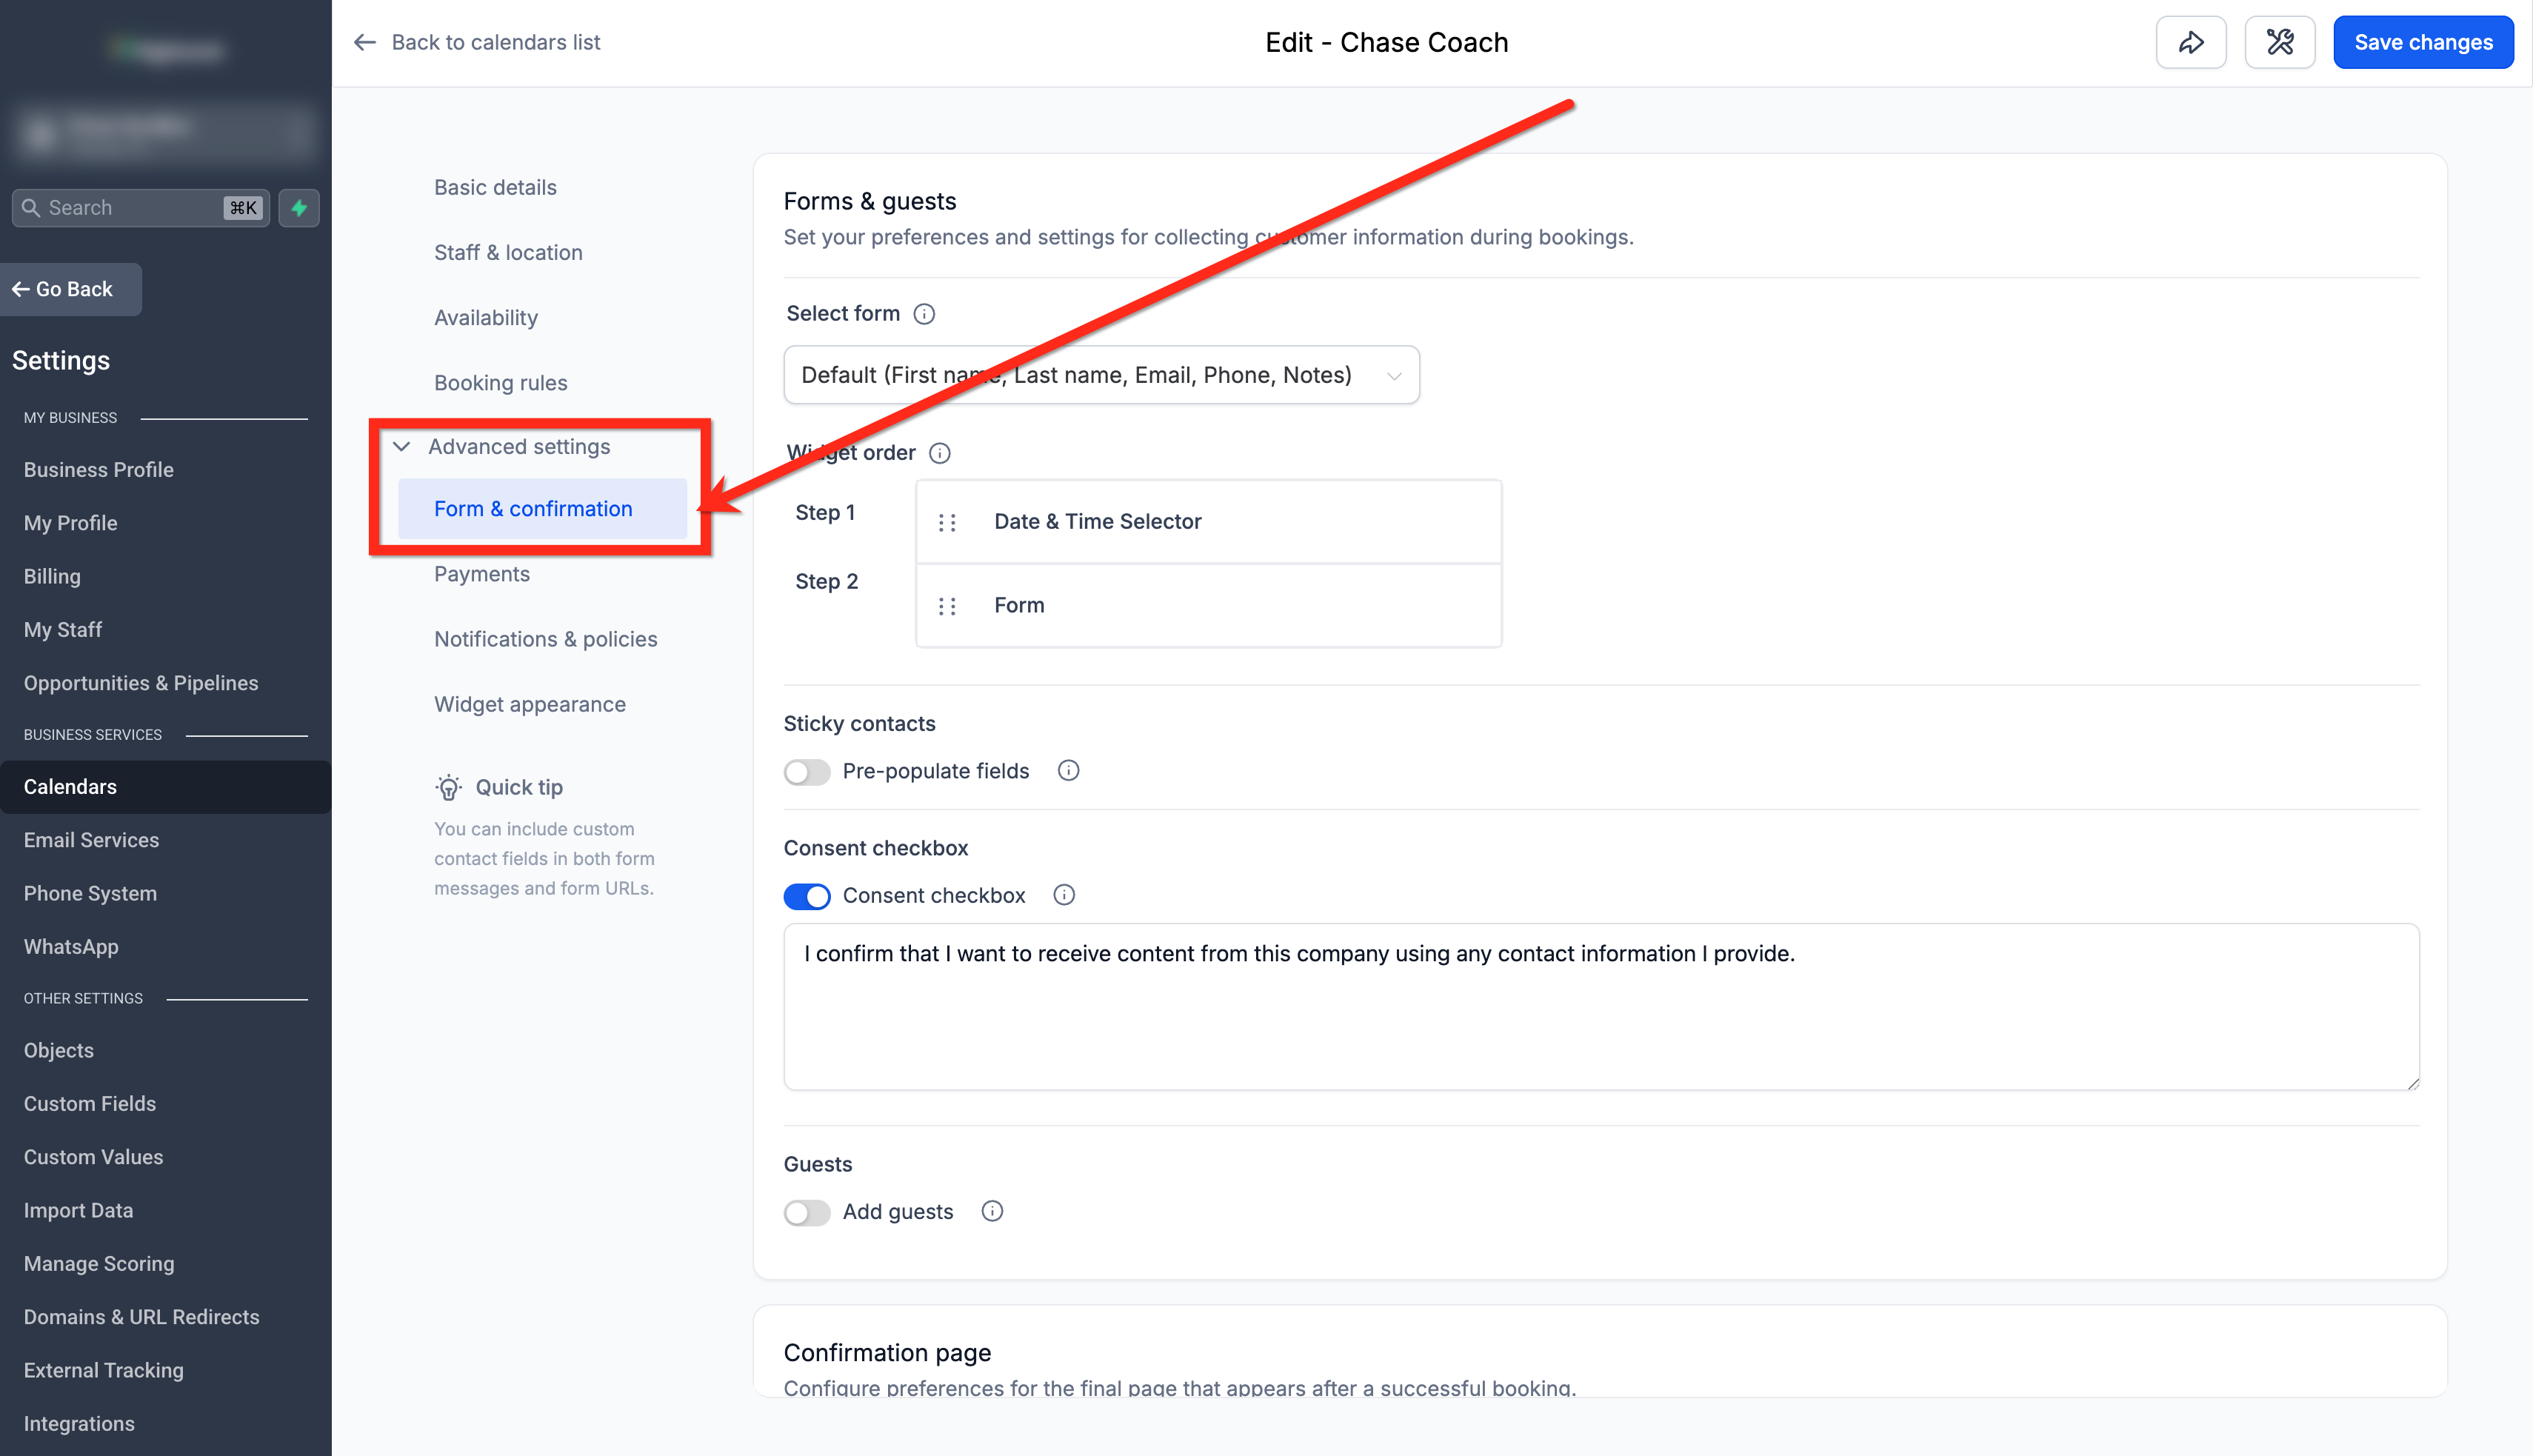
Task: Disable the Consent checkbox toggle
Action: pos(807,896)
